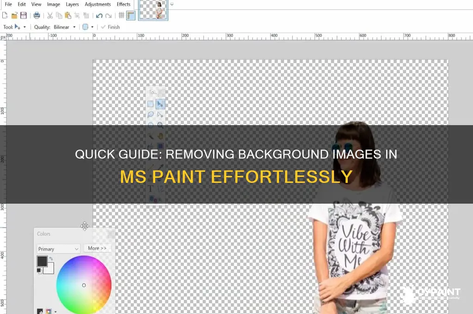Copy selection with the Copy icon
Screen dimensions: 473x314
tap(59, 15)
